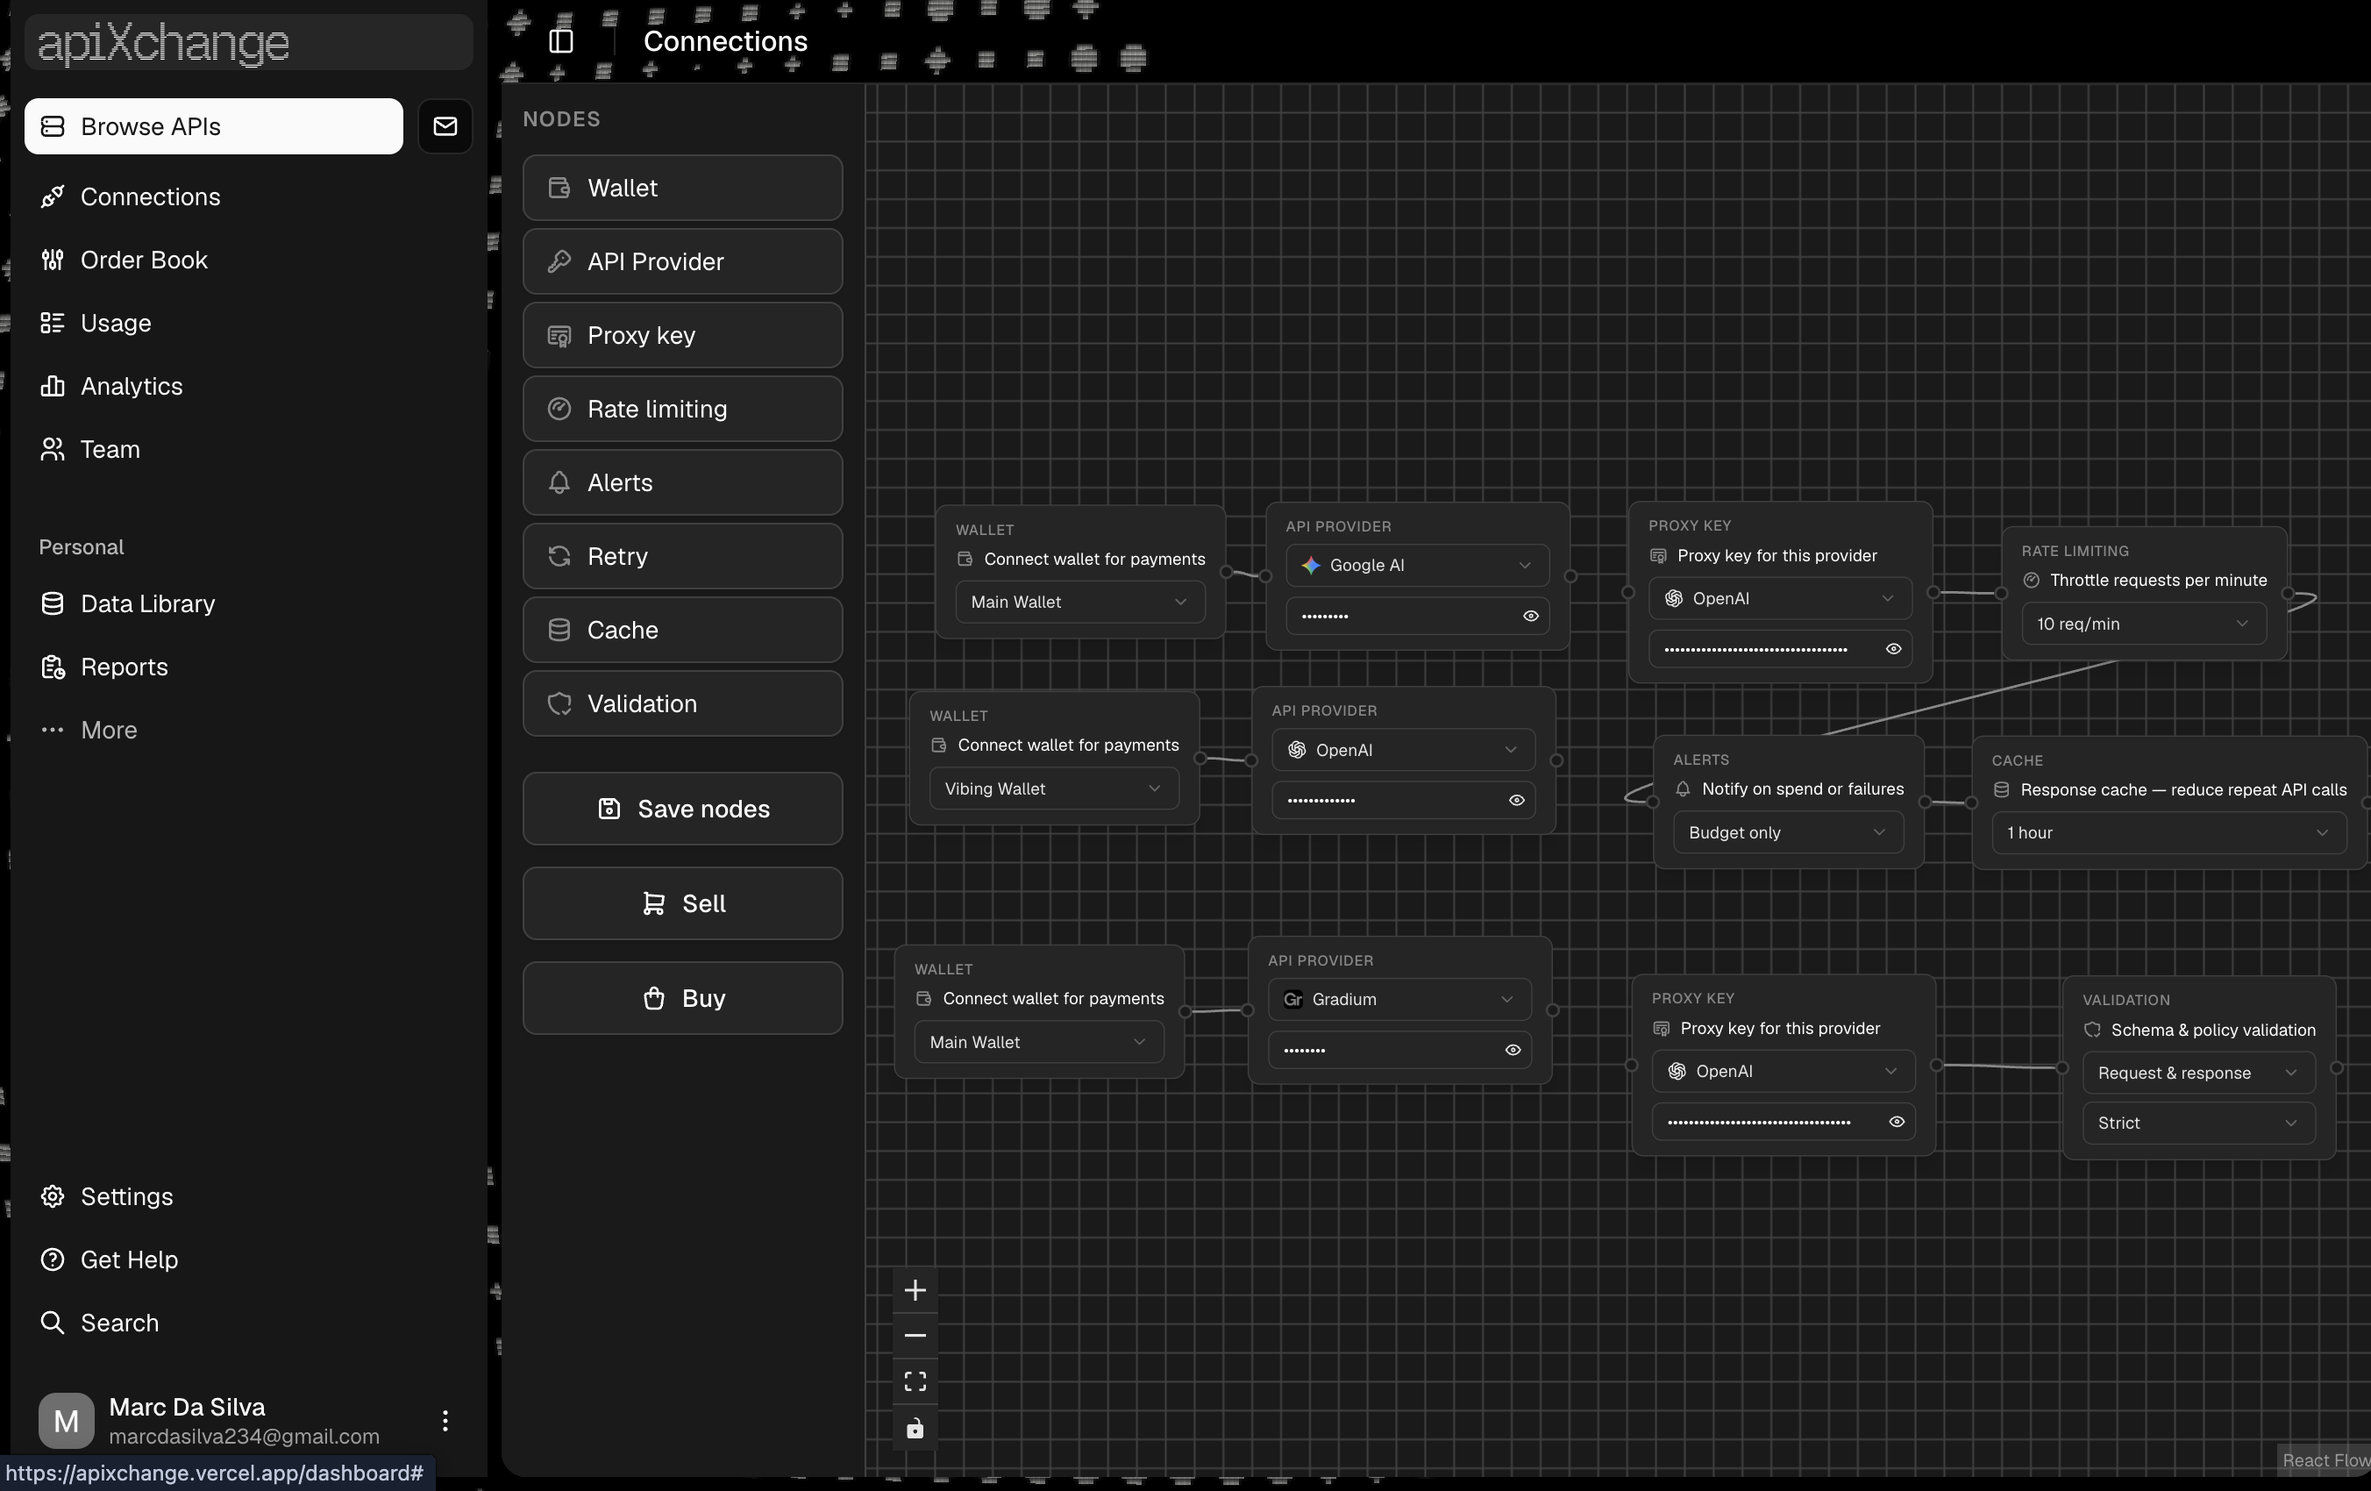Click the zoom in plus control

pyautogui.click(x=915, y=1290)
